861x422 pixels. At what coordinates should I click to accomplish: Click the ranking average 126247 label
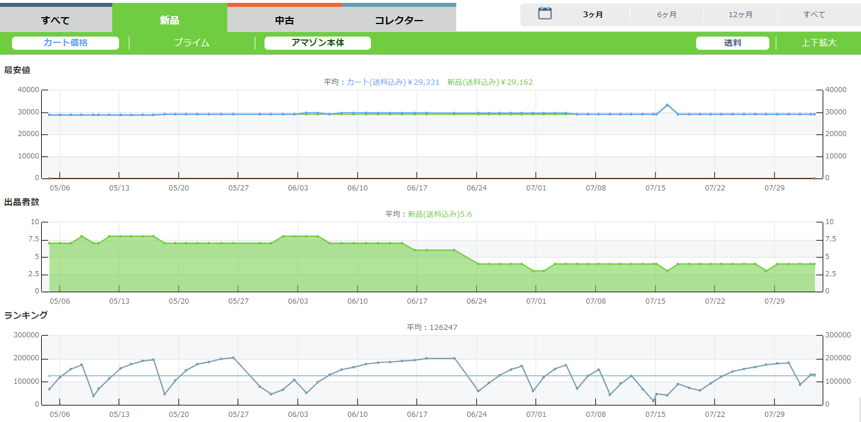[432, 328]
